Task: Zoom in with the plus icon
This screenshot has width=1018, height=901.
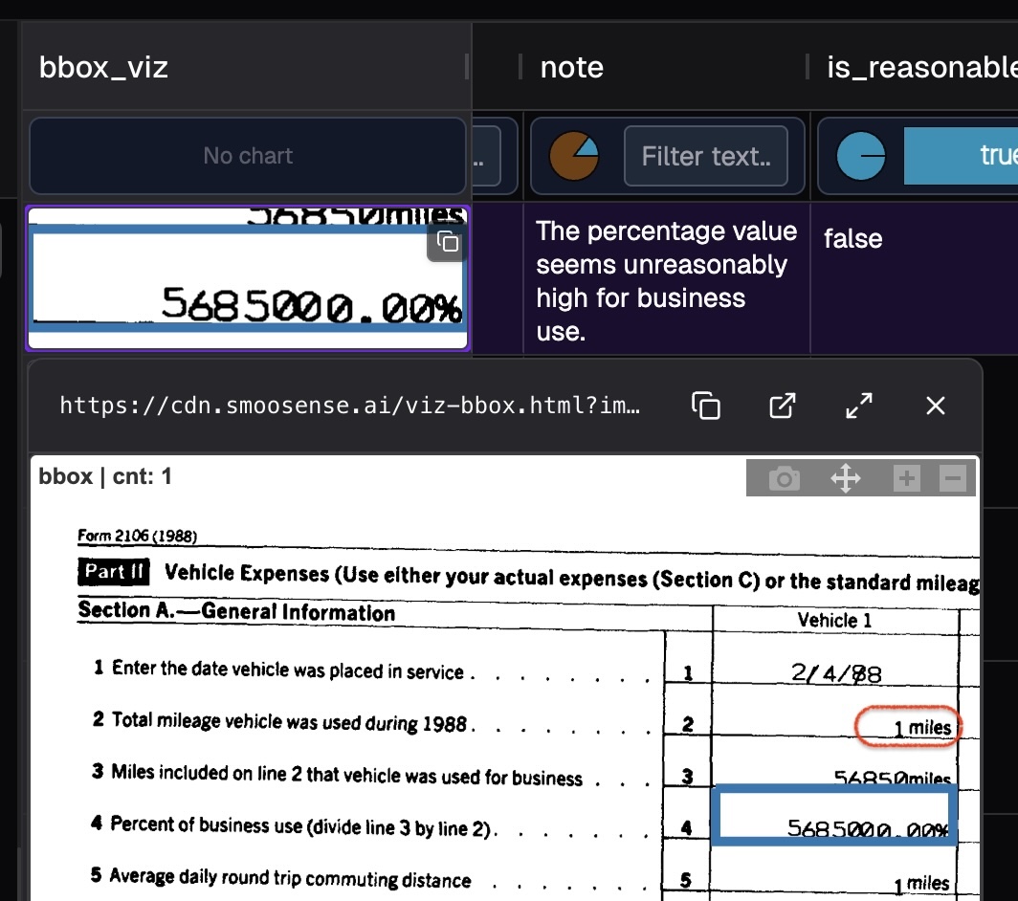Action: (906, 478)
